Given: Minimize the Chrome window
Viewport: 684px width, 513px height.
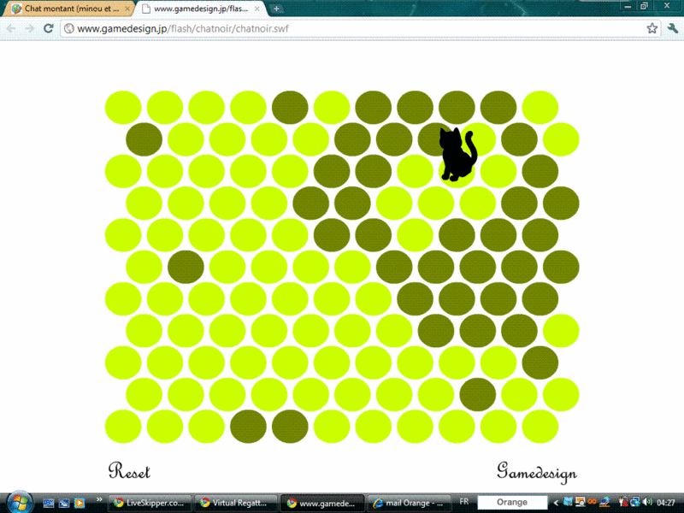Looking at the screenshot, I should [628, 6].
